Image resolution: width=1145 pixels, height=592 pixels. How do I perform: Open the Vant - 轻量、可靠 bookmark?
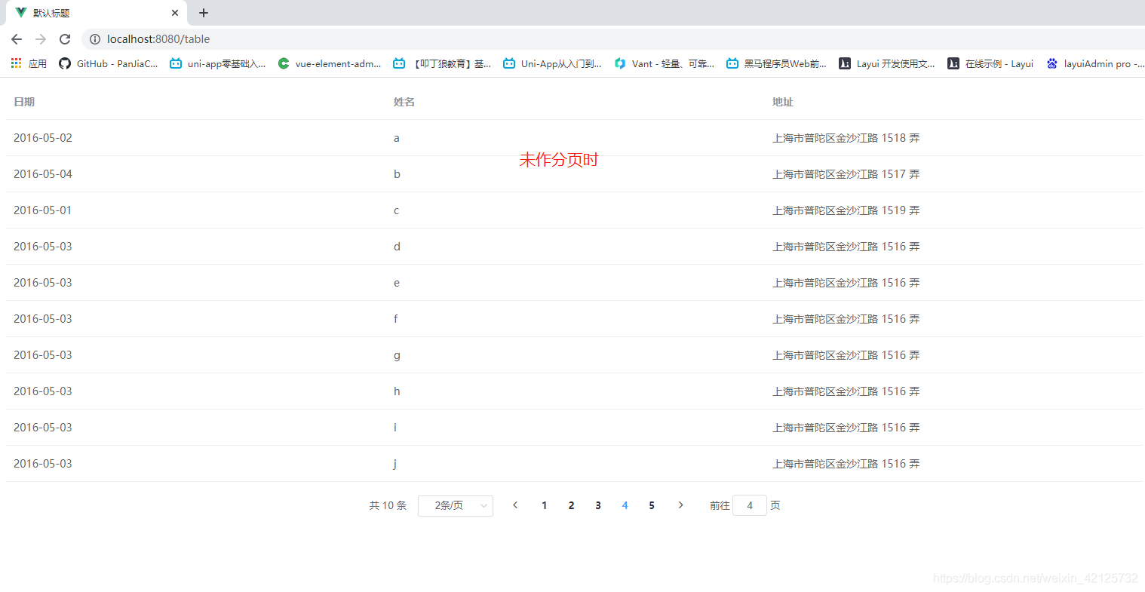pyautogui.click(x=665, y=63)
